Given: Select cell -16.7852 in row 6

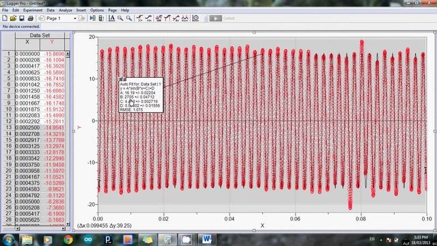Looking at the screenshot, I should [53, 85].
